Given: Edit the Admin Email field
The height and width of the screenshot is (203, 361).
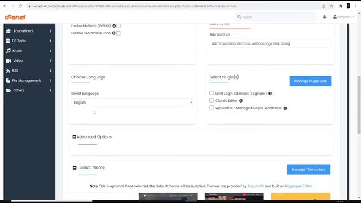Looking at the screenshot, I should tap(270, 43).
